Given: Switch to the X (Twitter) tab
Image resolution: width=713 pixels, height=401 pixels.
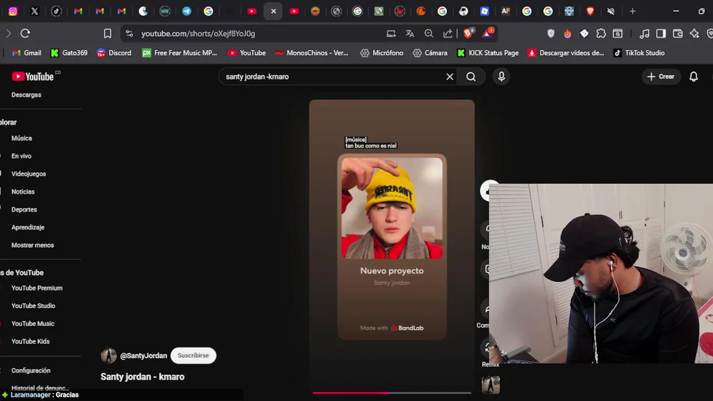Looking at the screenshot, I should pyautogui.click(x=35, y=11).
